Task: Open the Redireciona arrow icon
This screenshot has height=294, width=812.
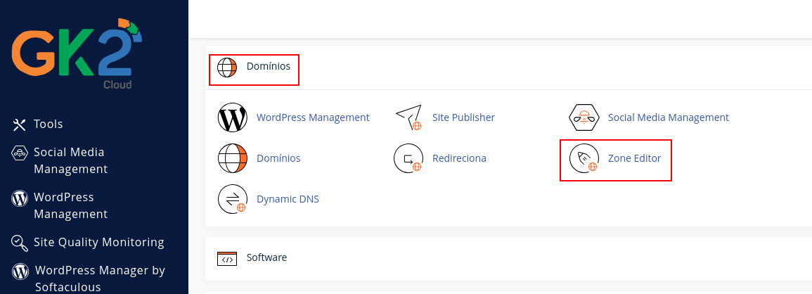Action: click(x=408, y=158)
